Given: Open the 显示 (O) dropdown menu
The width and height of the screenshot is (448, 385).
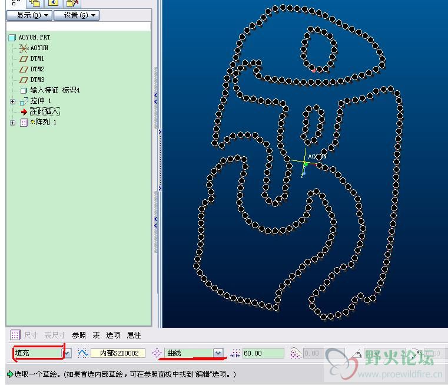Looking at the screenshot, I should click(29, 15).
